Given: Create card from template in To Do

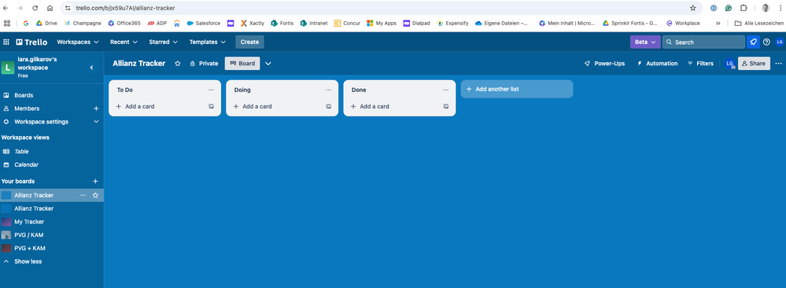Looking at the screenshot, I should tap(211, 106).
